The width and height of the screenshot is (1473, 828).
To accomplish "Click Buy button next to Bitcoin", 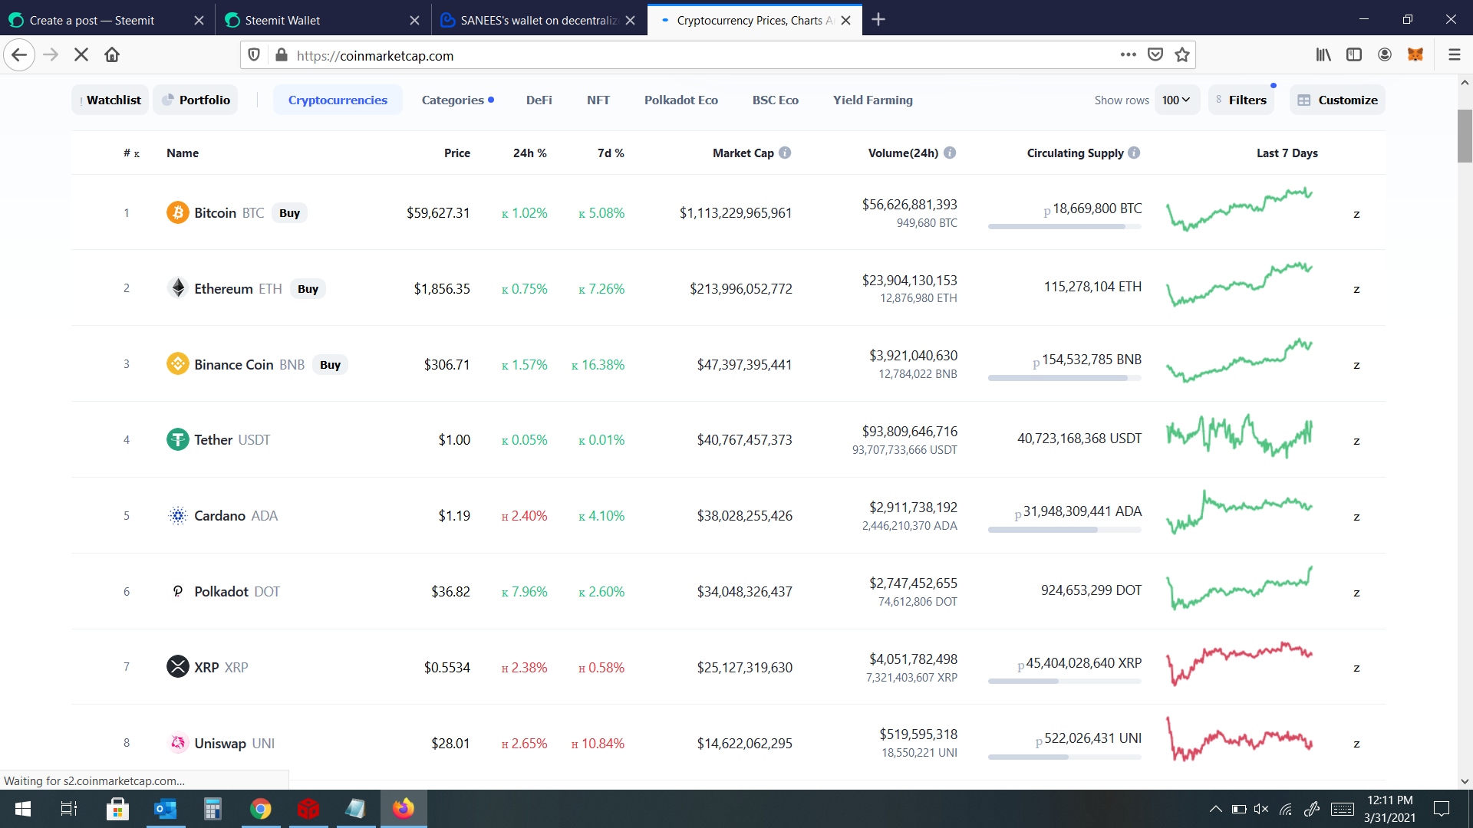I will 289,213.
